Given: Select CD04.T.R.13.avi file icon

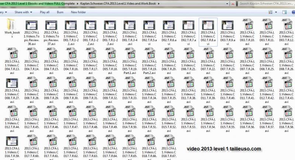Looking at the screenshot, I should click(x=12, y=53).
